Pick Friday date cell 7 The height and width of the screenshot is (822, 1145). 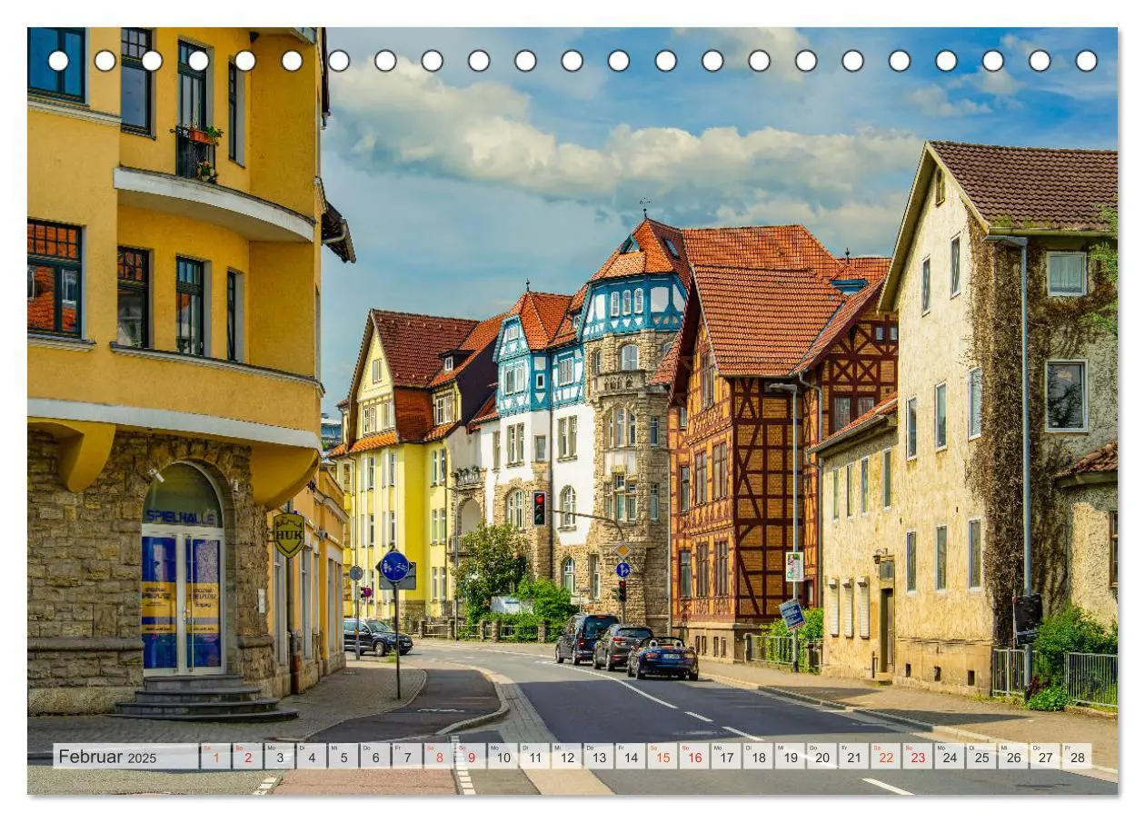[x=406, y=756]
